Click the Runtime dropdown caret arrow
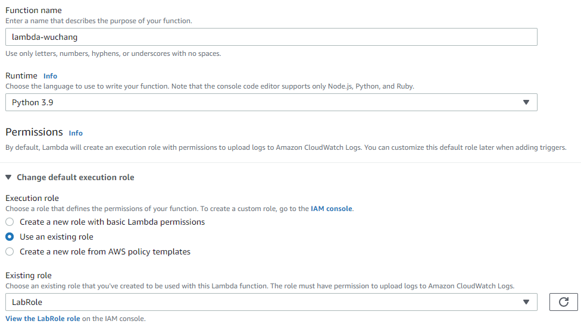Screen dimensions: 581x324 pyautogui.click(x=526, y=102)
